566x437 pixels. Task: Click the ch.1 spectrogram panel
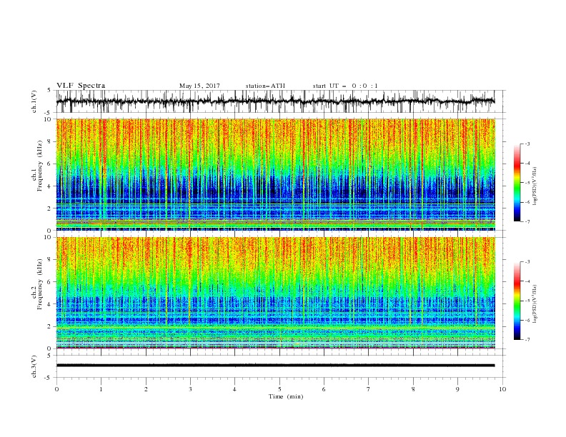(x=275, y=174)
